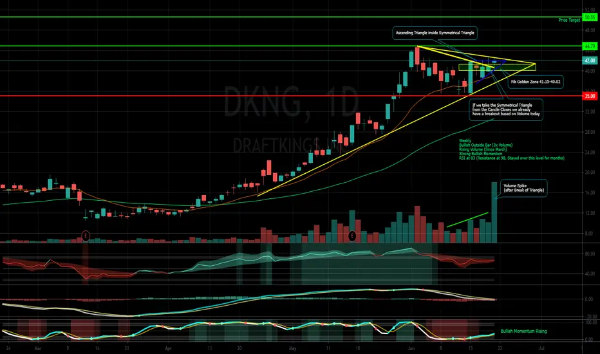Click the "Fib Golden Zone 41.15-40.02" callout
Screen dimensions: 600x354
[x=536, y=82]
